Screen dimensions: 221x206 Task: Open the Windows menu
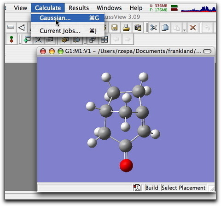(109, 8)
